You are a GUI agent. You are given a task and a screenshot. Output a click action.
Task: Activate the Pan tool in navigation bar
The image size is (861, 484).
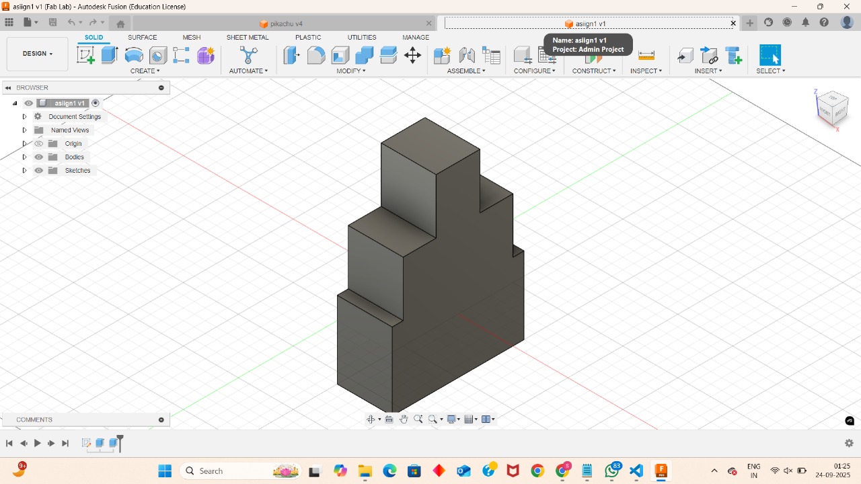pyautogui.click(x=404, y=419)
